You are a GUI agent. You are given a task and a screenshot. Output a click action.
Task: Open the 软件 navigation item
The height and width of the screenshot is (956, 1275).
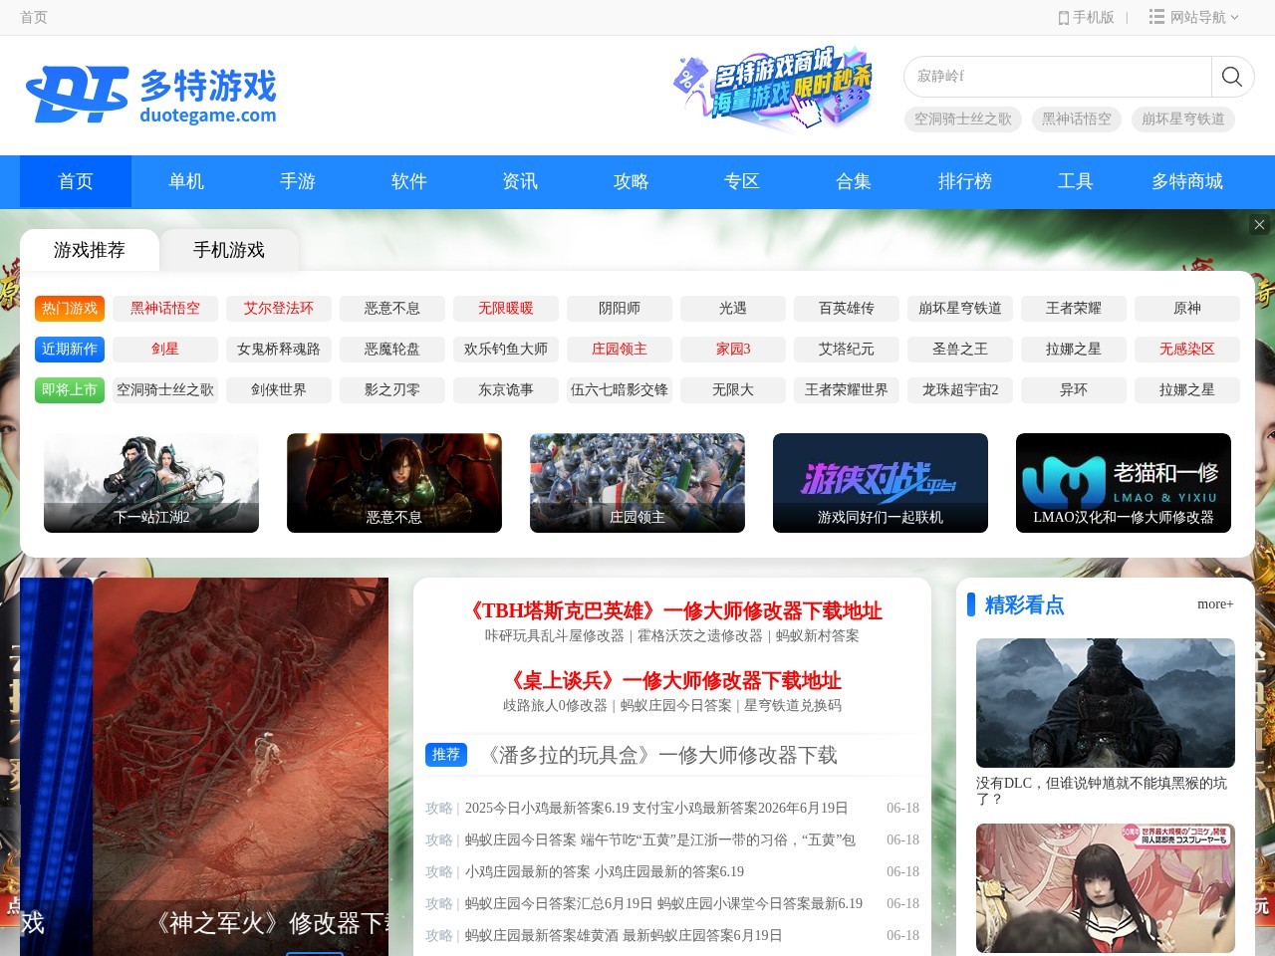pos(409,181)
